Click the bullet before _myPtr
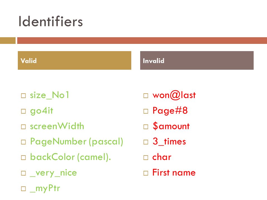 click(23, 189)
